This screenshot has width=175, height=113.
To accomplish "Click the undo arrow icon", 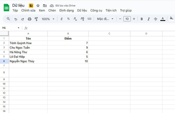I will click(16, 19).
